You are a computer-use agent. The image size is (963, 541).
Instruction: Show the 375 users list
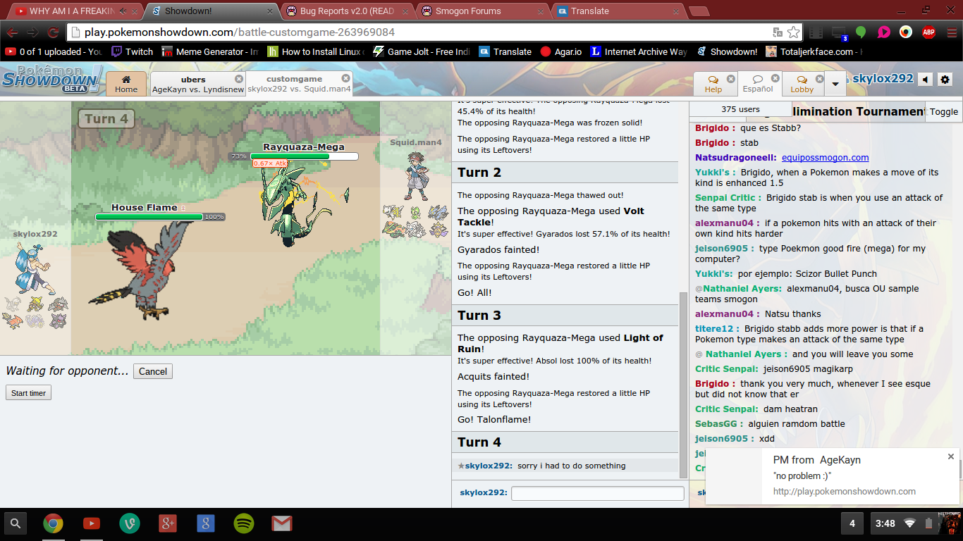(x=740, y=109)
